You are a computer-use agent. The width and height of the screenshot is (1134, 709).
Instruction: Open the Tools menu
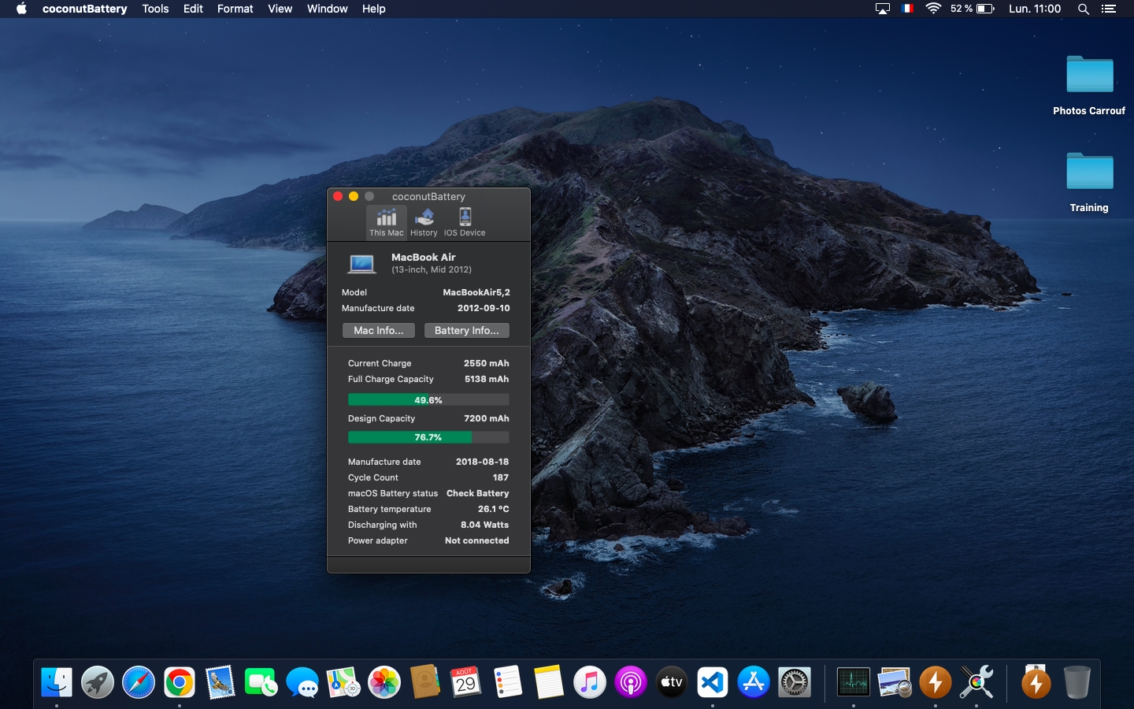coord(155,9)
